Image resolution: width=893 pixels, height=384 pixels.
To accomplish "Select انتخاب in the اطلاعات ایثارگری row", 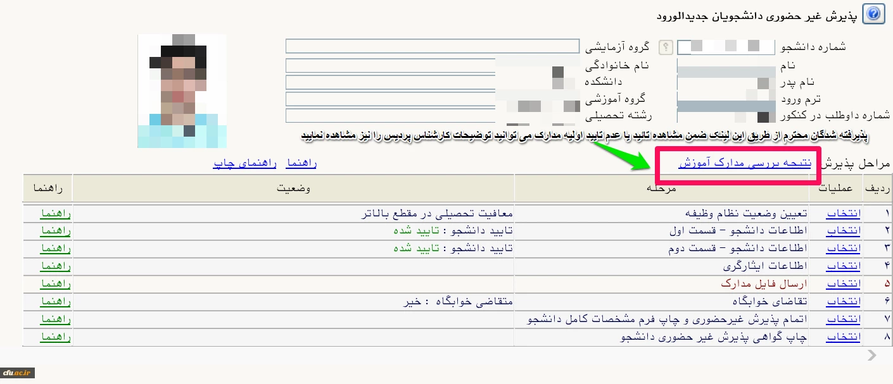I will coord(843,266).
